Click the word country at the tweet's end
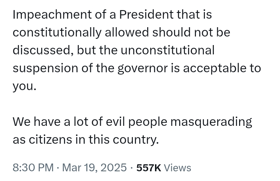The image size is (280, 181). [x=136, y=140]
